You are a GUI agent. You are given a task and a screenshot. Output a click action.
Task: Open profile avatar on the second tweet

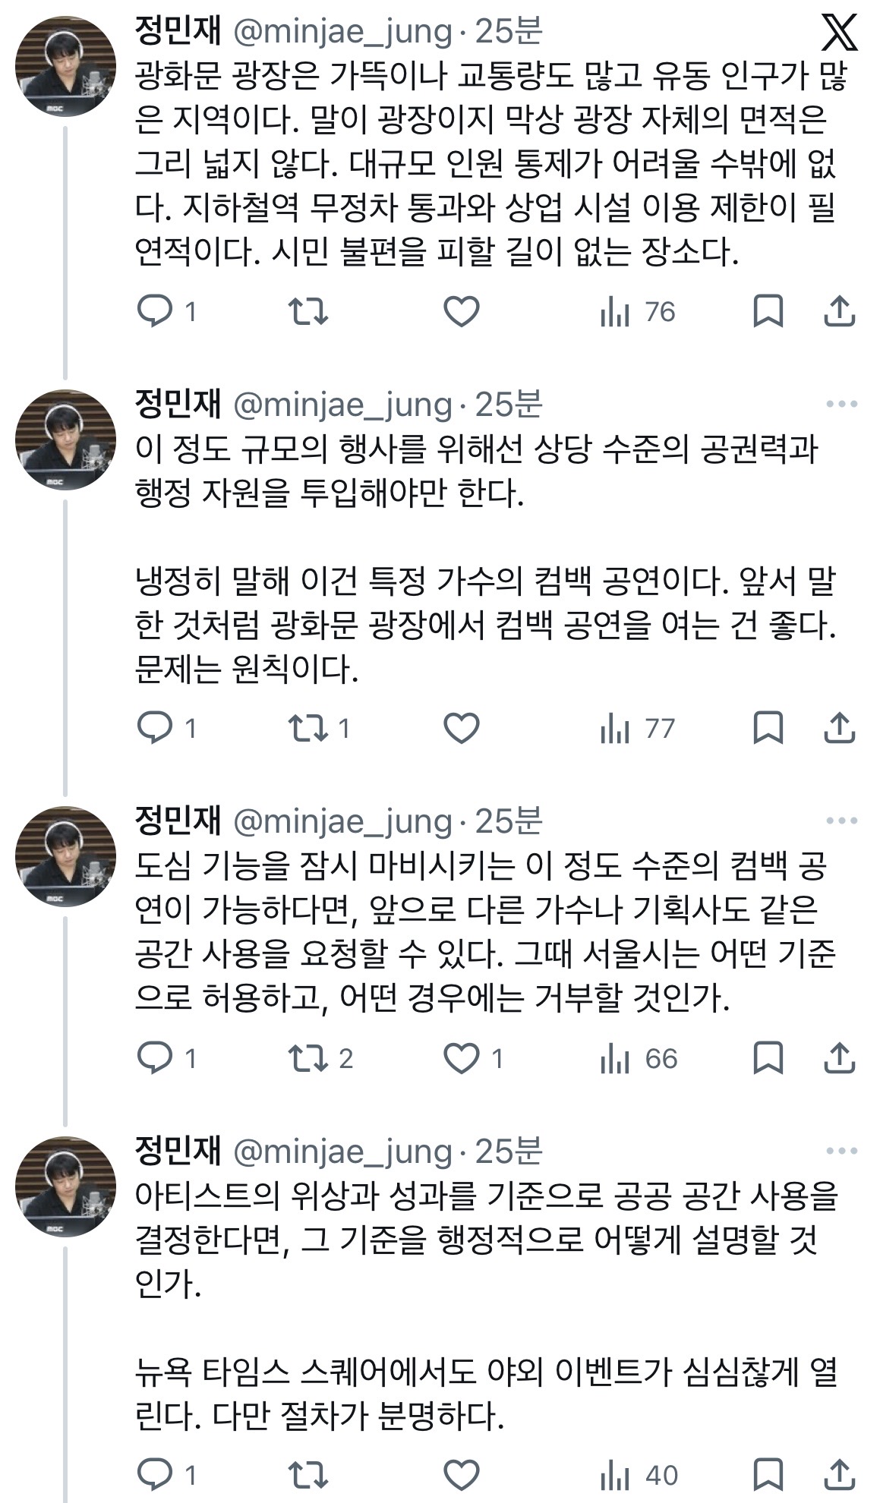[x=65, y=440]
